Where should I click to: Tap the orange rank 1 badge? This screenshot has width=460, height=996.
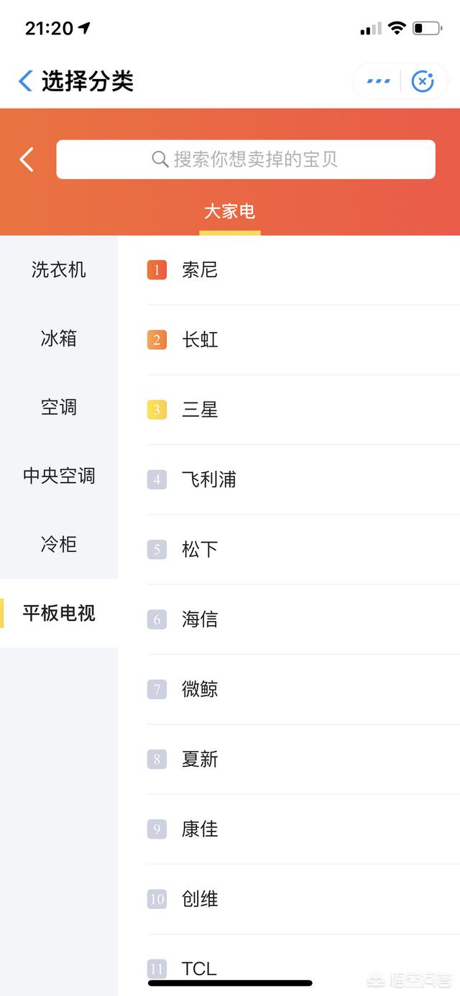pos(157,270)
